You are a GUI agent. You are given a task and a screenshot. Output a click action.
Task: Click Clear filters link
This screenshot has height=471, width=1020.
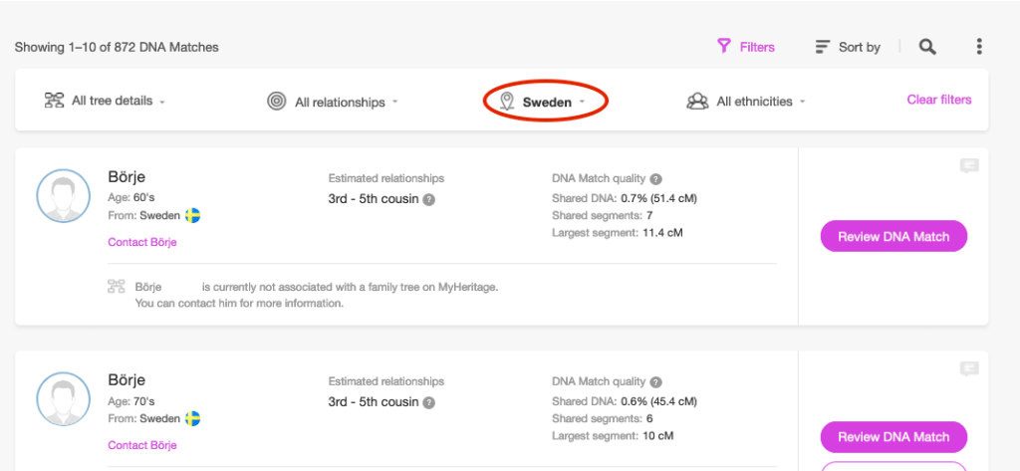point(938,100)
